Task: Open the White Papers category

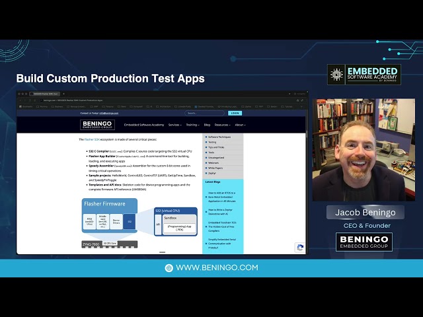Action: coord(215,168)
